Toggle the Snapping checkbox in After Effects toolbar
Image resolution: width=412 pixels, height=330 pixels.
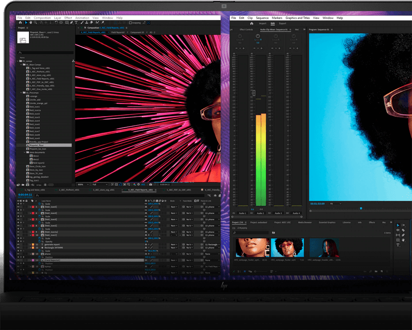pyautogui.click(x=130, y=23)
